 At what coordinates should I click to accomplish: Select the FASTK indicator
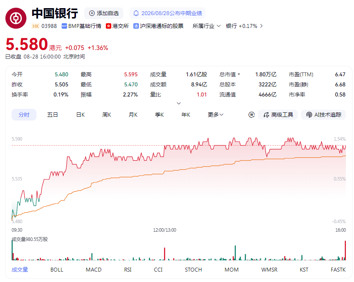point(338,270)
